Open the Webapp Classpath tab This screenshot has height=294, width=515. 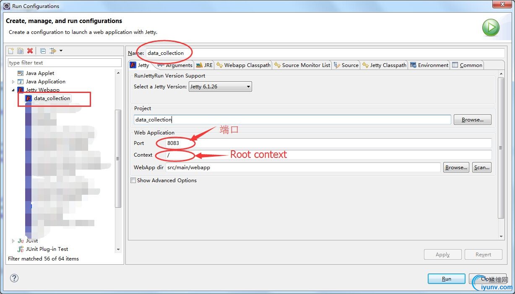pyautogui.click(x=244, y=65)
